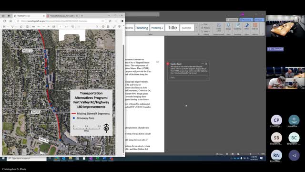
Task: Open the Comments button in Word
Action: tap(232, 20)
